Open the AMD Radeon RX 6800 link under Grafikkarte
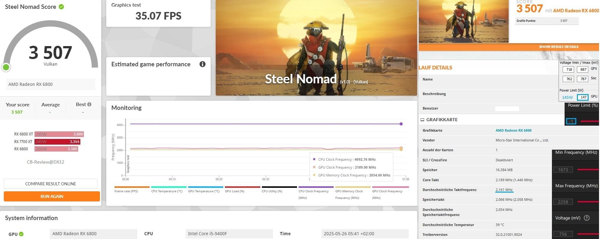This screenshot has width=600, height=239. [x=513, y=130]
